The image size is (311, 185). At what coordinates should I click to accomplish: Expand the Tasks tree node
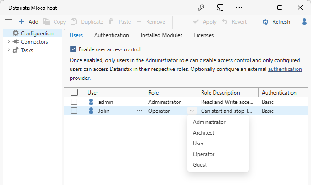point(8,50)
